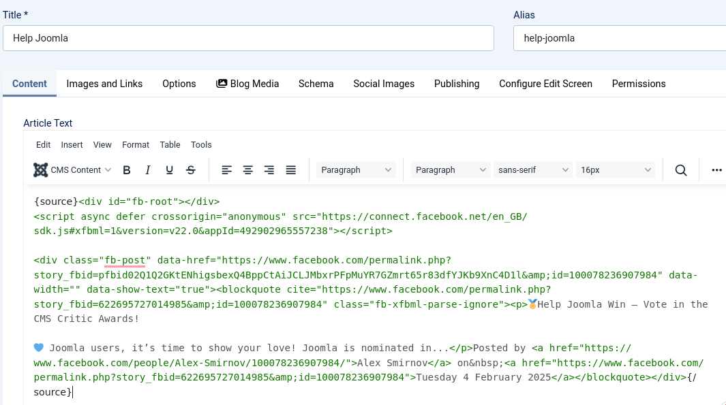Open the CMS Content dropdown
This screenshot has width=726, height=405.
click(x=72, y=170)
